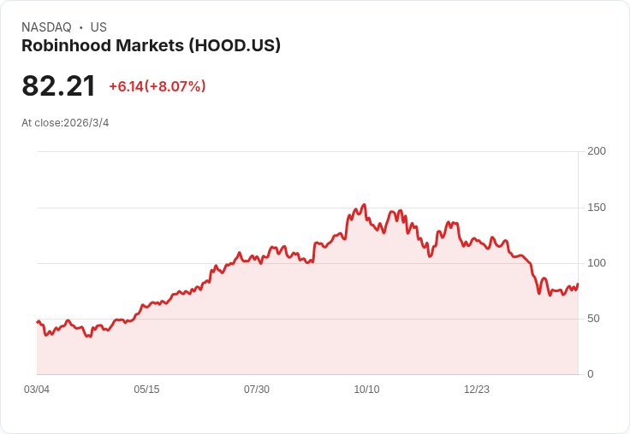Click the At close:2026/3/4 date text
This screenshot has width=630, height=434.
65,123
